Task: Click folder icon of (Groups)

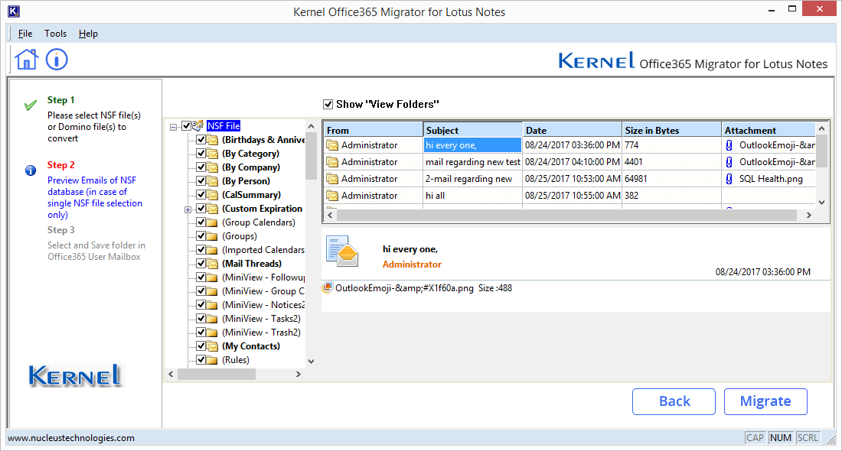Action: (213, 236)
